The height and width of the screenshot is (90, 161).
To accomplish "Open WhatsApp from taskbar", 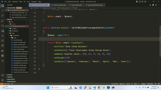I will coord(104,87).
